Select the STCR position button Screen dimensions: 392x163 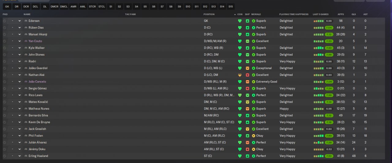pyautogui.click(x=92, y=6)
